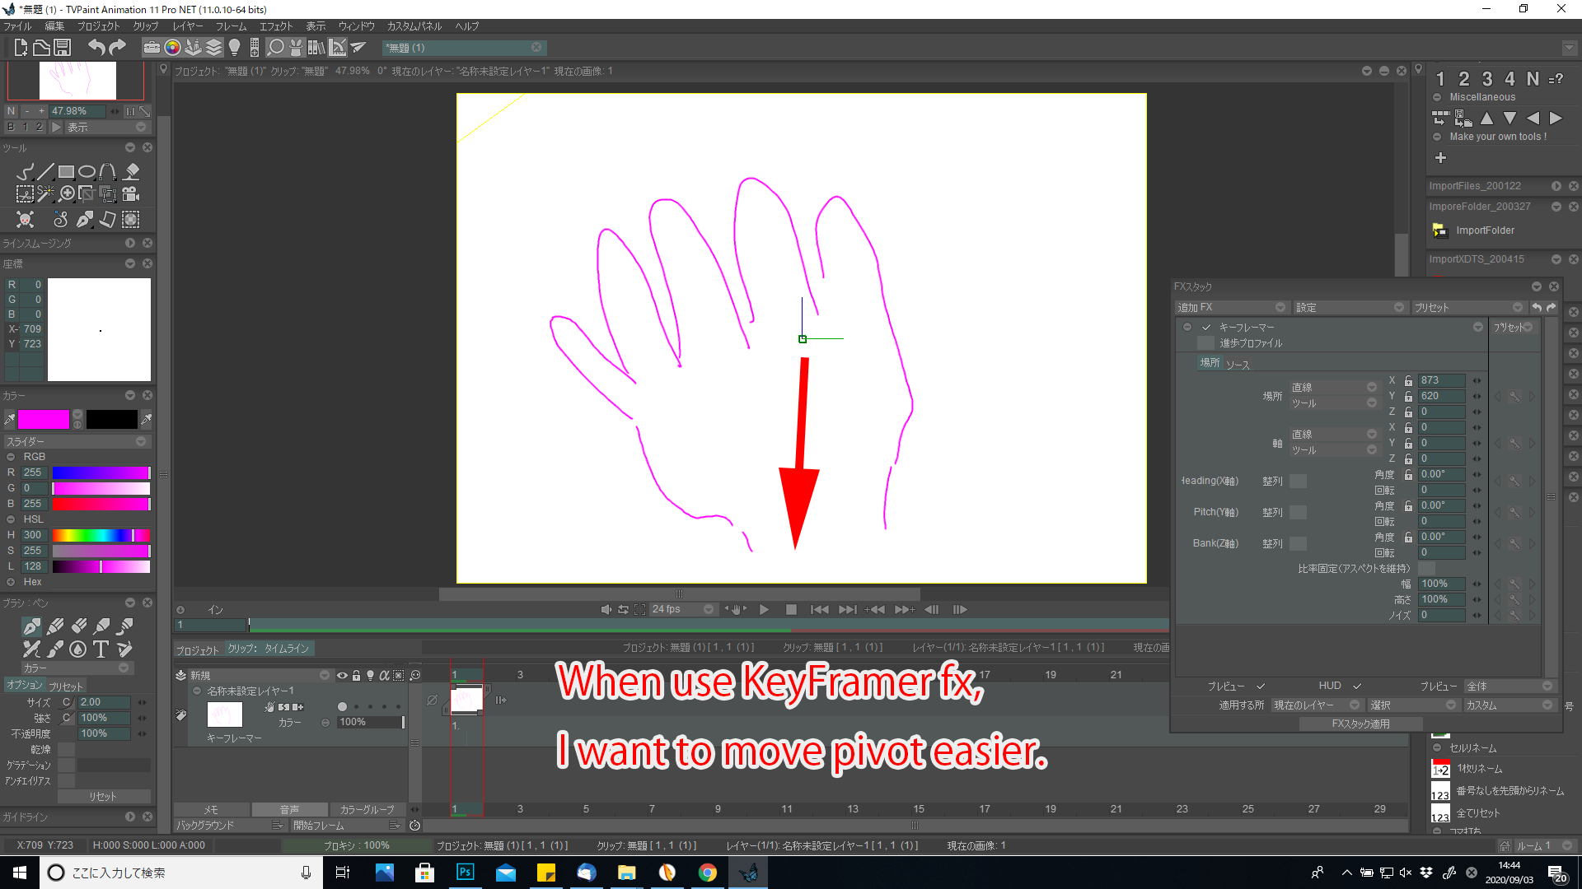Select the magic wand selection tool
The image size is (1582, 889).
tap(45, 194)
